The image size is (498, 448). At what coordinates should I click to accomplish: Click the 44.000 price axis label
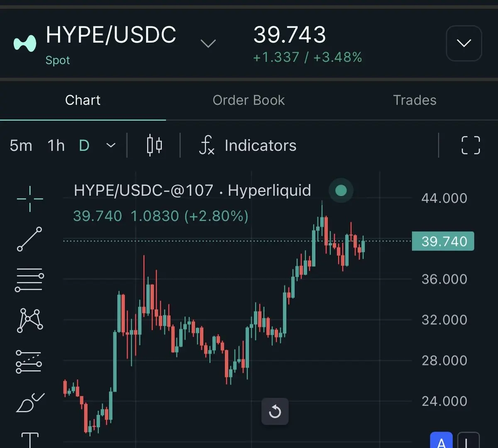[x=444, y=198]
